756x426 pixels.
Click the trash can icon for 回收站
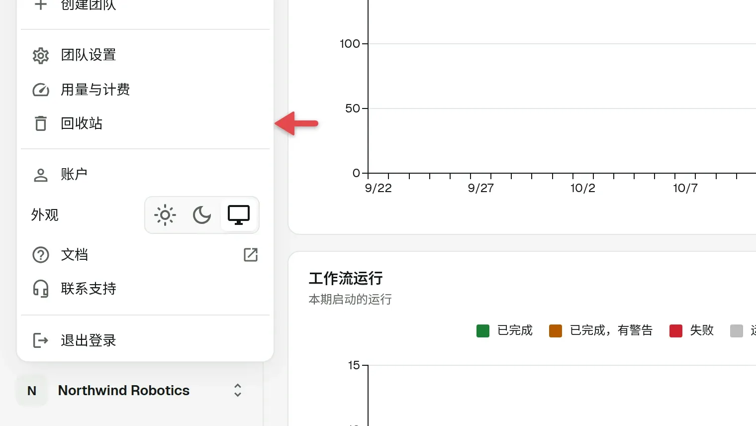coord(41,123)
